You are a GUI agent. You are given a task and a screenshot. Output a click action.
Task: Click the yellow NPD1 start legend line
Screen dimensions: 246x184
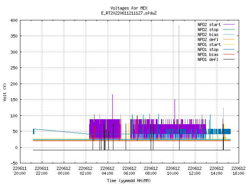pyautogui.click(x=229, y=44)
